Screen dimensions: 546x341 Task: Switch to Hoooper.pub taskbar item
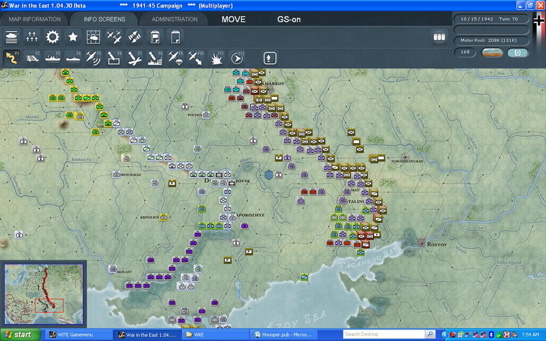tap(284, 335)
